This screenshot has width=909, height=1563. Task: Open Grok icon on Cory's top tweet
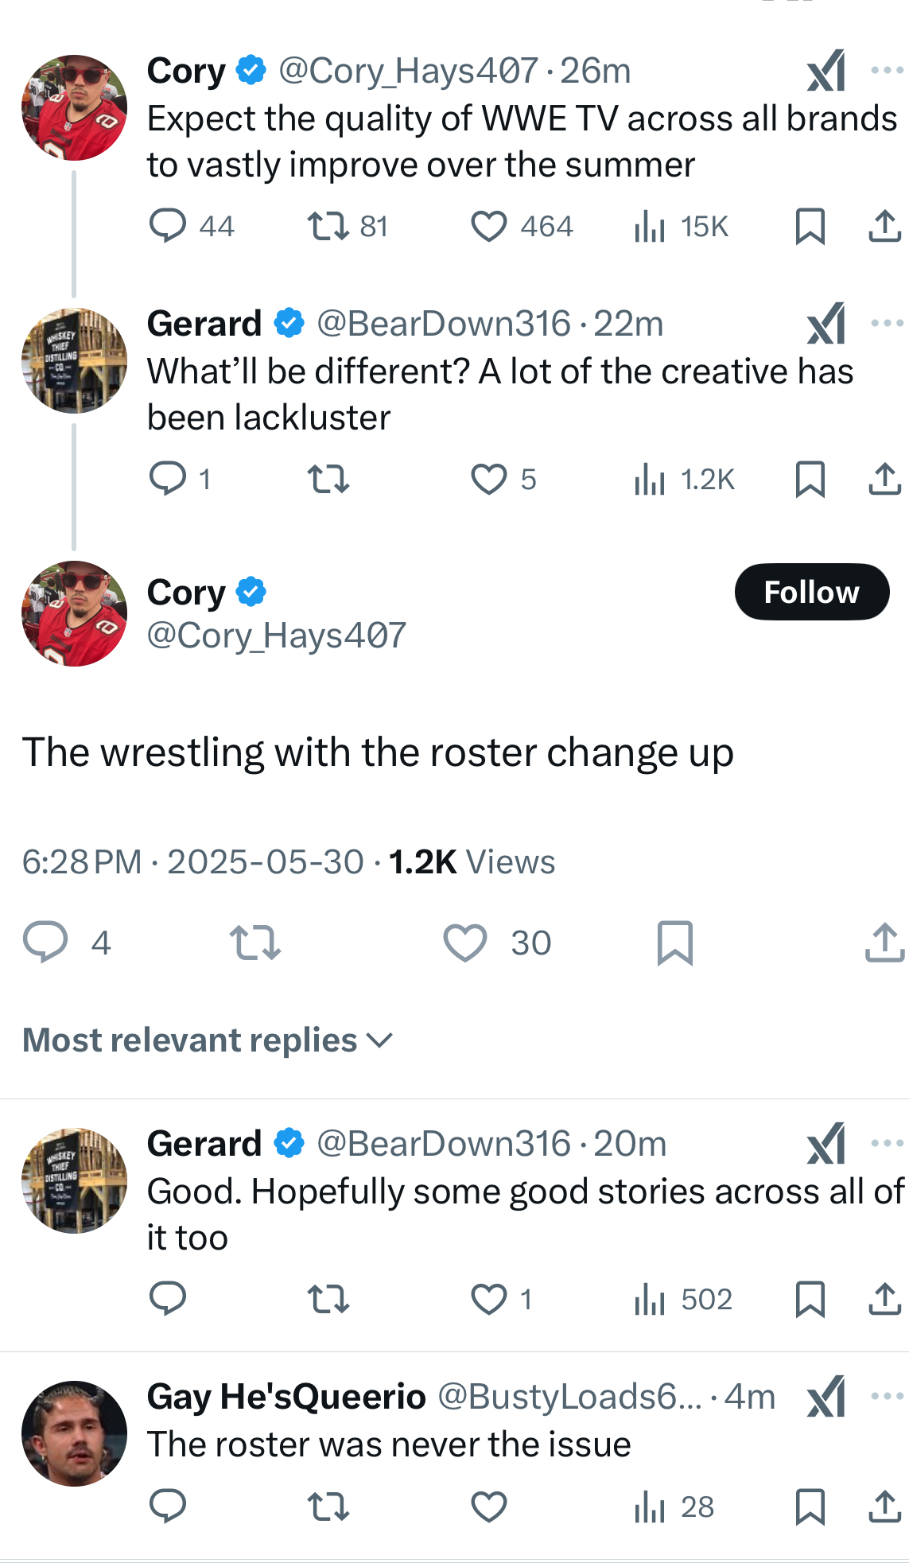tap(826, 72)
